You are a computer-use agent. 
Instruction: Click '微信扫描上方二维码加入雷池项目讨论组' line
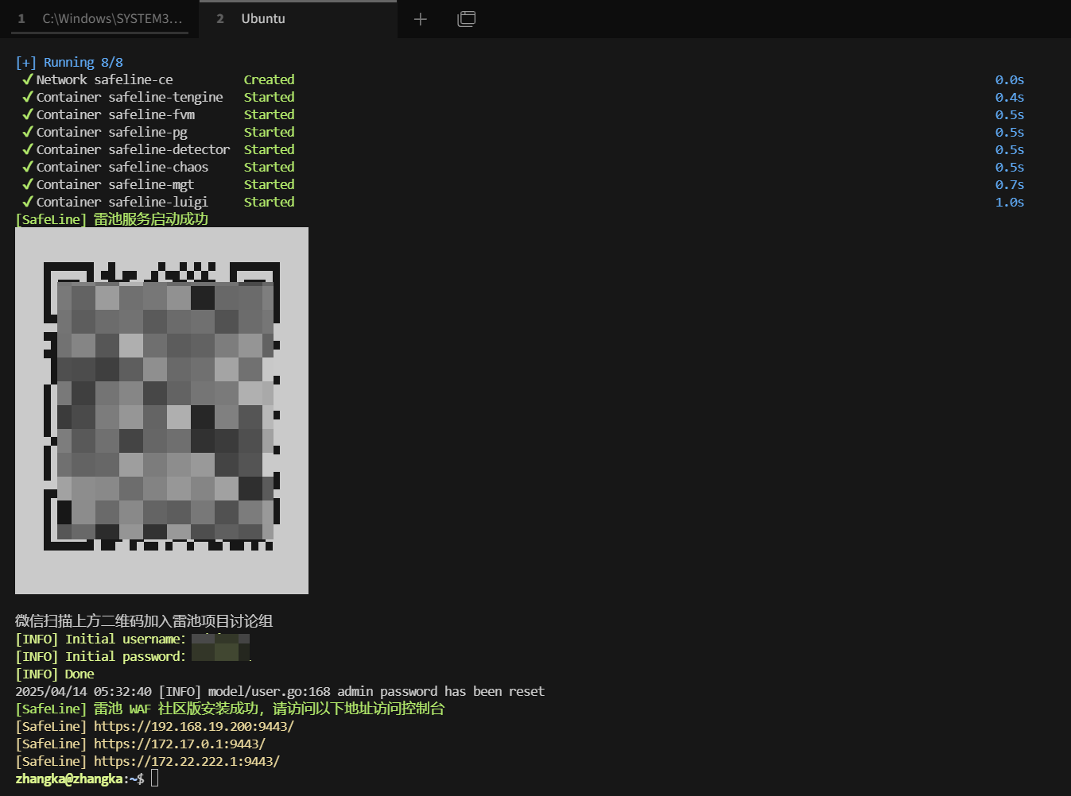coord(144,621)
